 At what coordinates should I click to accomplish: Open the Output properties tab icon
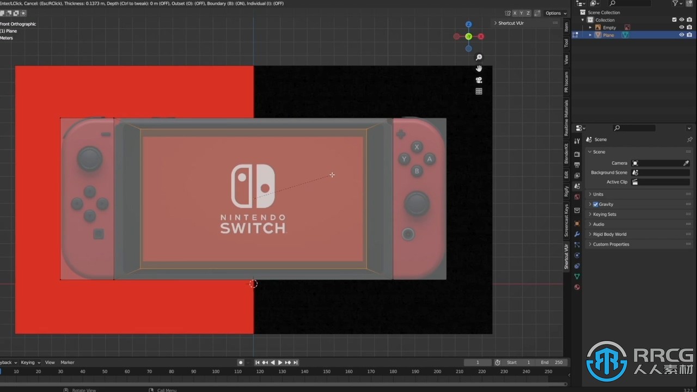[577, 164]
